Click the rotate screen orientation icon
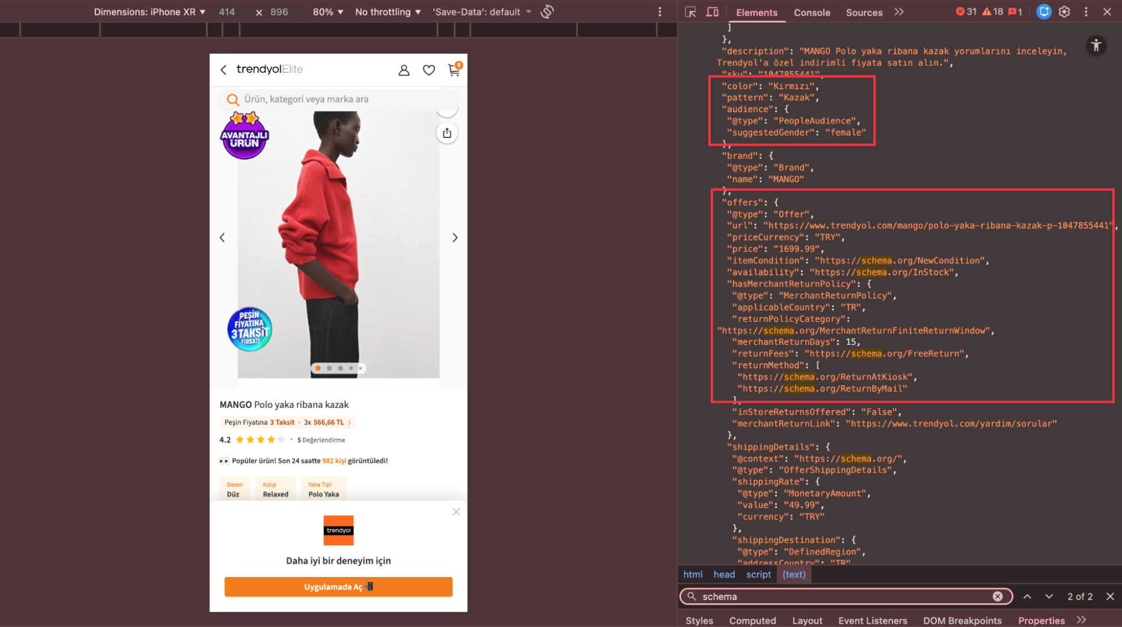This screenshot has height=627, width=1122. (x=547, y=12)
